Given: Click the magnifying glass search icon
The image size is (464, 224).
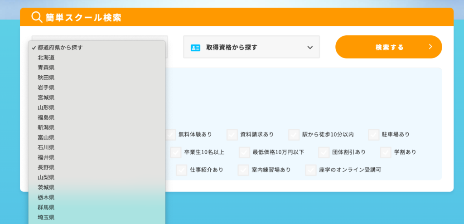Looking at the screenshot, I should [x=37, y=17].
